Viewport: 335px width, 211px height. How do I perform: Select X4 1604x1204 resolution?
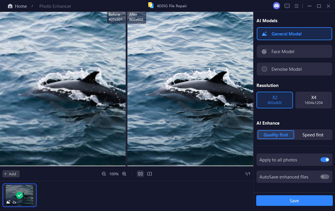(x=314, y=100)
